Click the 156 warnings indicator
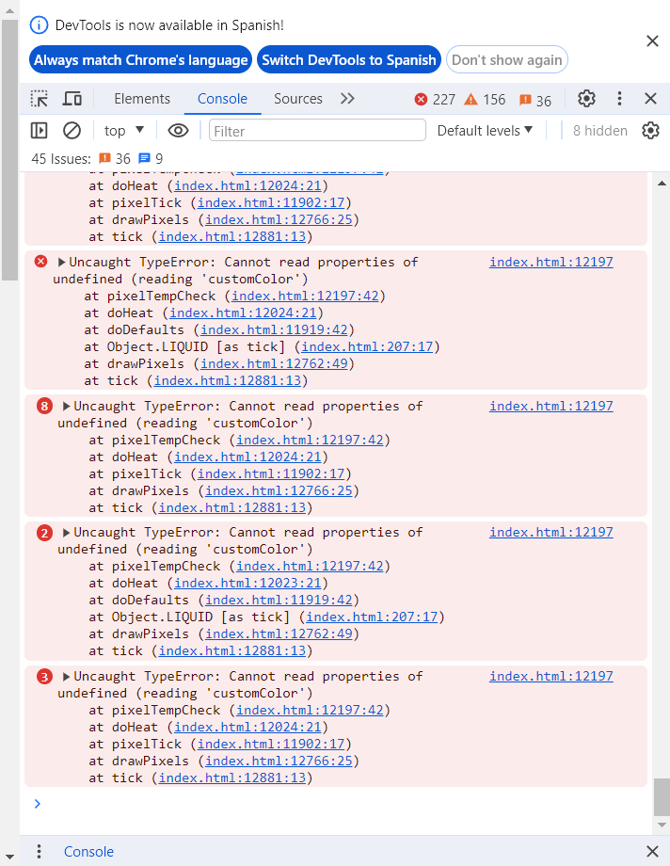The image size is (670, 866). click(484, 98)
